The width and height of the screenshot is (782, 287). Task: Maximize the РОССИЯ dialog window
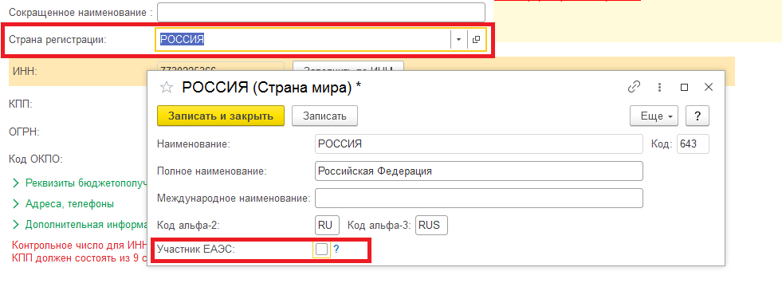click(684, 87)
